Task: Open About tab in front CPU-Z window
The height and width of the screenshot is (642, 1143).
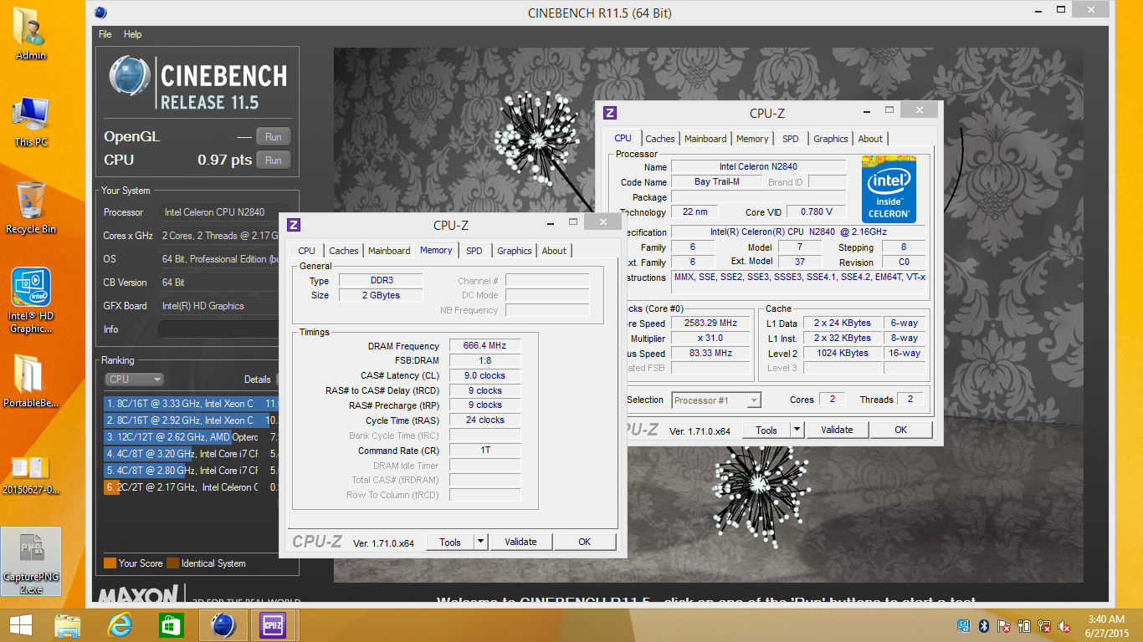Action: (554, 251)
